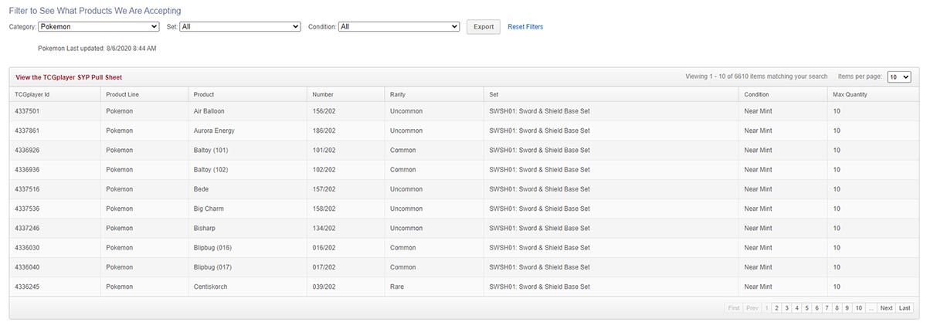Click the Next page button
The image size is (927, 329).
click(x=886, y=308)
